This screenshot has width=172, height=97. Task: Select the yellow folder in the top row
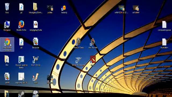(x=35, y=7)
